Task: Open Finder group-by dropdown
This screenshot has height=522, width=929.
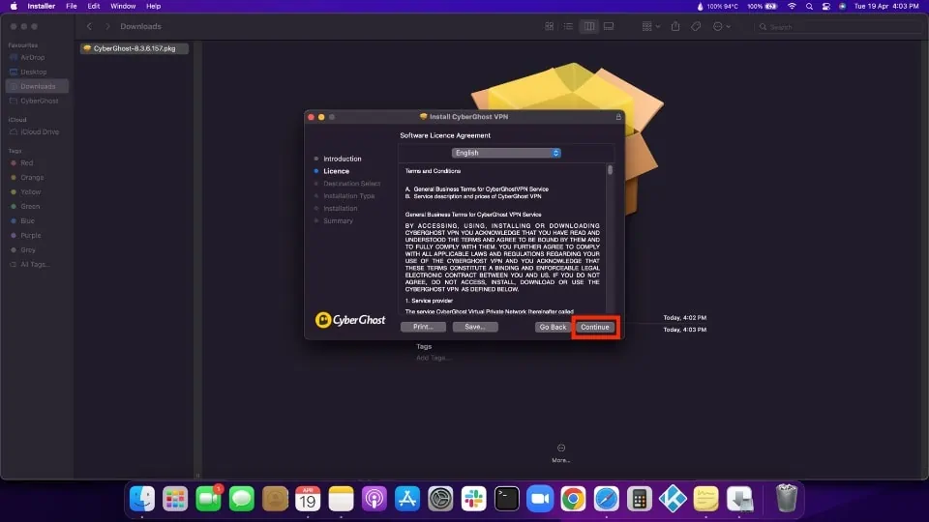Action: [x=650, y=27]
